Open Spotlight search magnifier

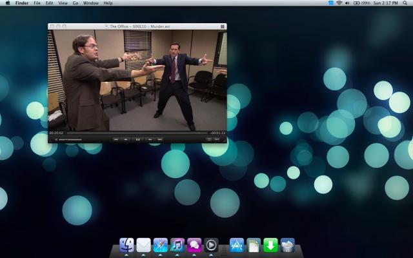click(405, 3)
